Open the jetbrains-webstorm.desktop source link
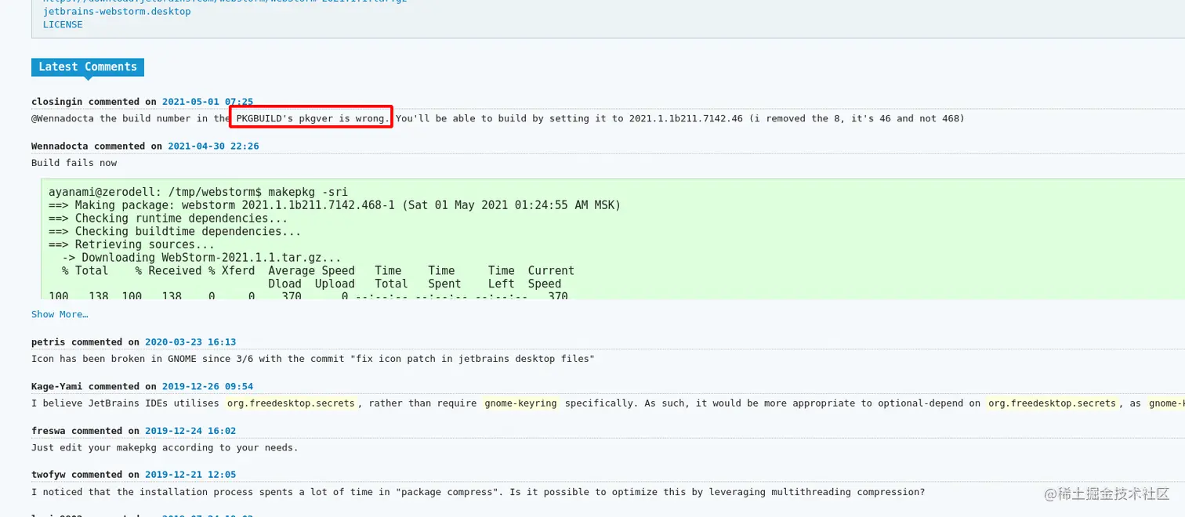The height and width of the screenshot is (517, 1185). tap(117, 12)
